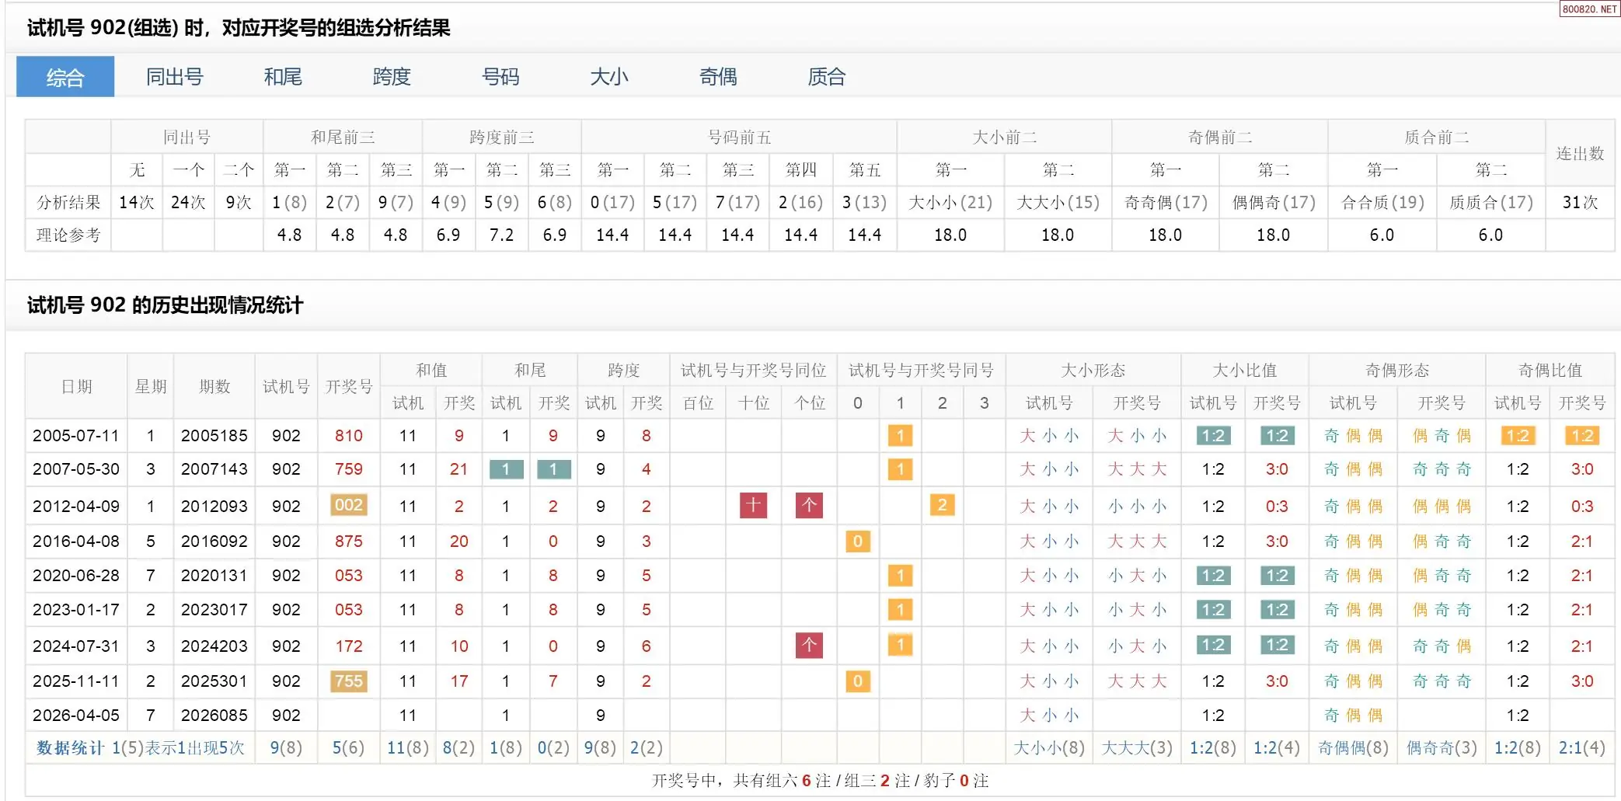Click the 数据统计 row label
Image resolution: width=1621 pixels, height=801 pixels.
pos(70,748)
